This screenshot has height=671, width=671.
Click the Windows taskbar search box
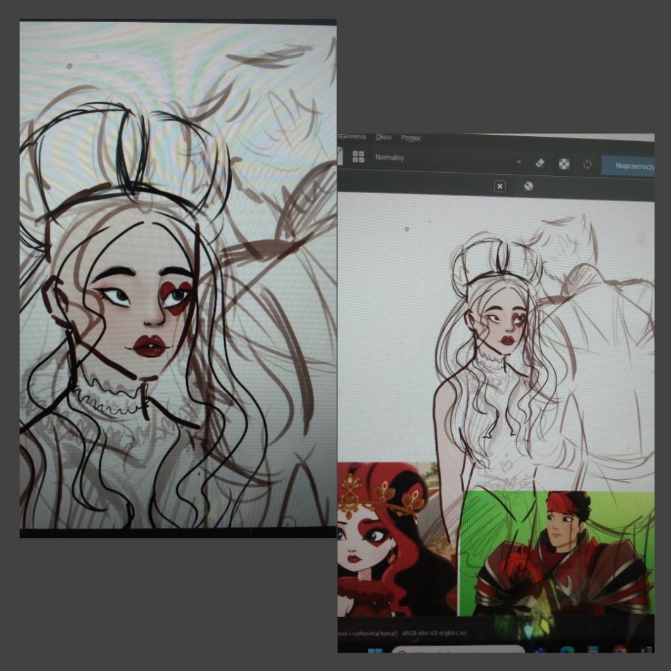click(456, 652)
